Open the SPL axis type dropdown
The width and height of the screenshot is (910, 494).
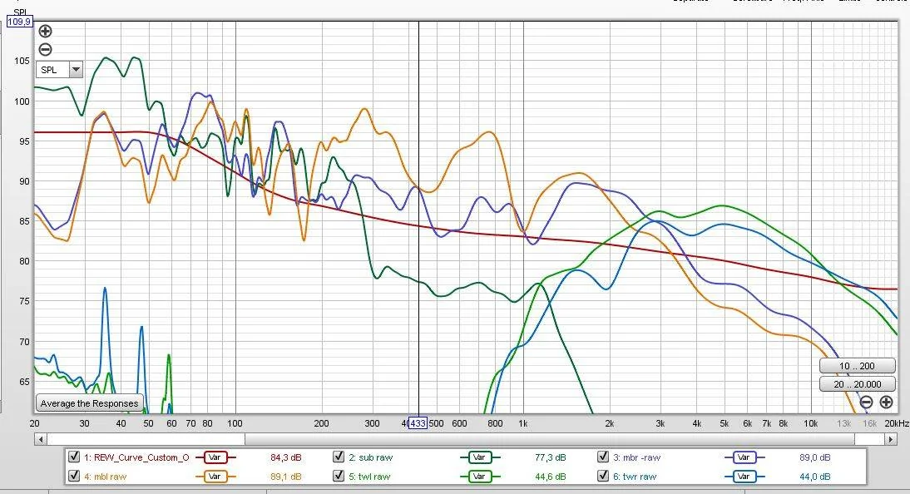click(x=60, y=70)
